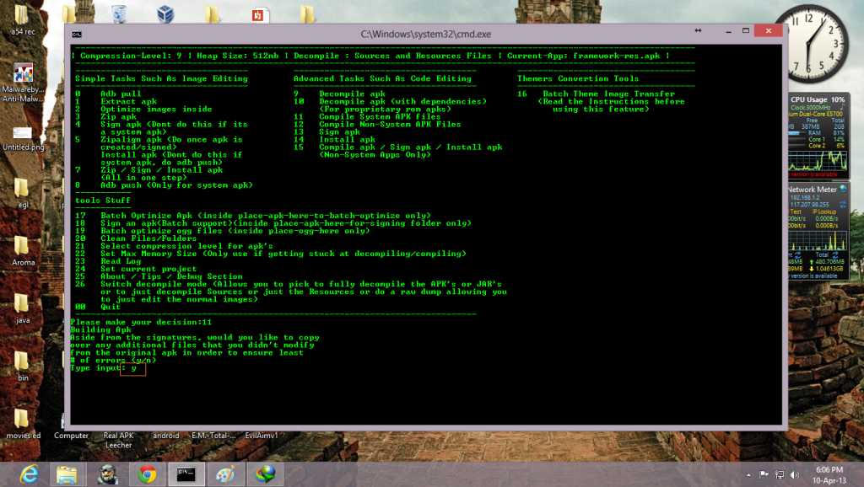Click 'Advanced Tasks Such As Code Editing' heading

coord(382,78)
